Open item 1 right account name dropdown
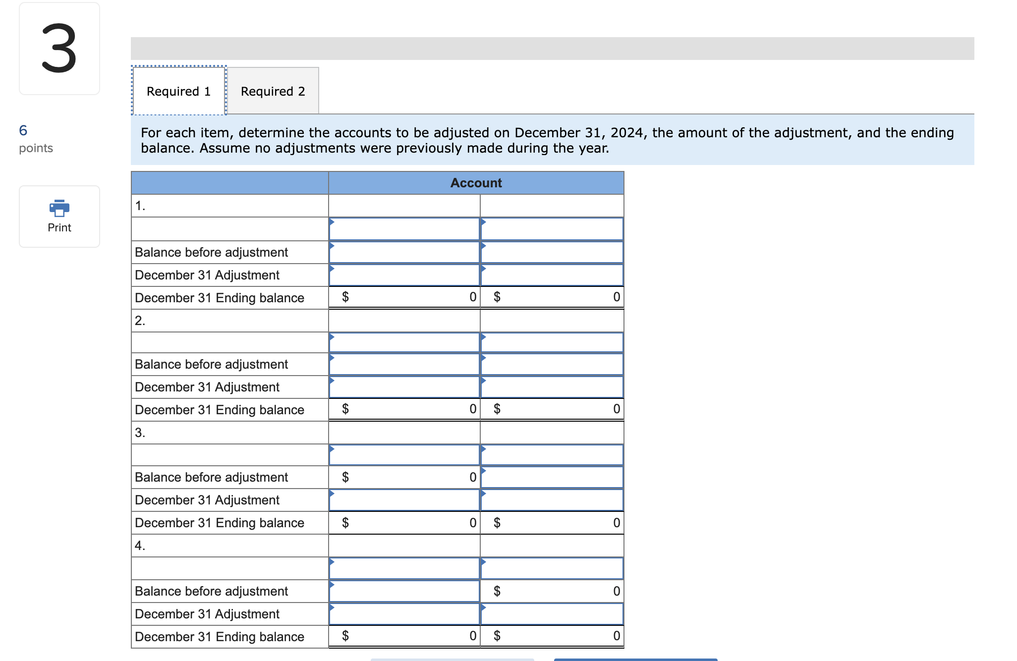The height and width of the screenshot is (661, 1017). [552, 229]
